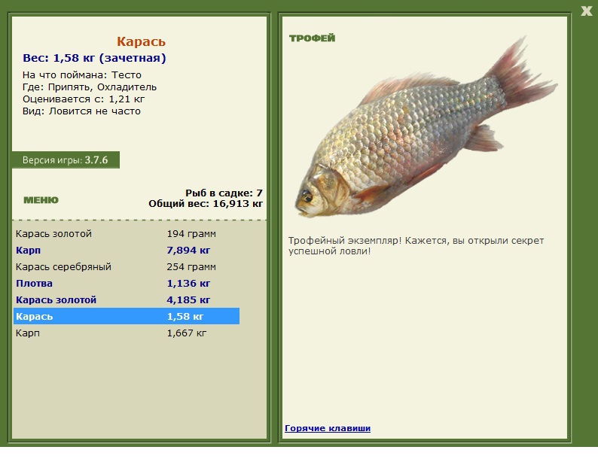Click the Рыб в садке: 7 text

pyautogui.click(x=224, y=193)
